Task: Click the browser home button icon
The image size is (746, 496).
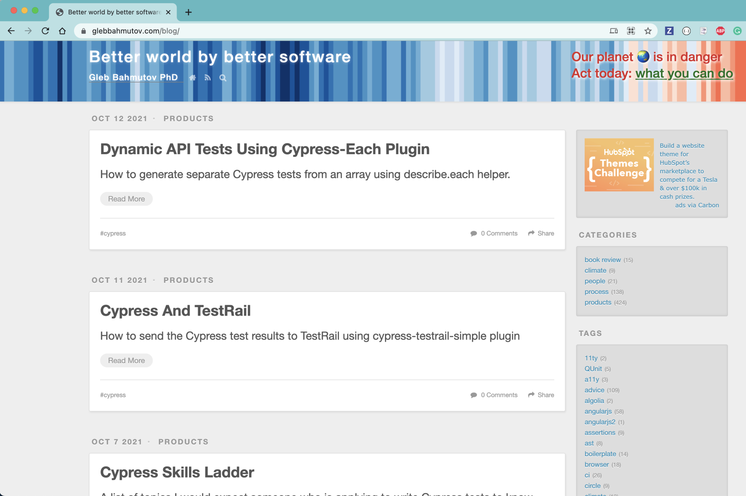Action: coord(62,31)
